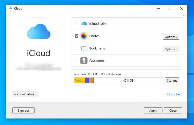This screenshot has height=125, width=194.
Task: Click the Photos label text
Action: 94,36
